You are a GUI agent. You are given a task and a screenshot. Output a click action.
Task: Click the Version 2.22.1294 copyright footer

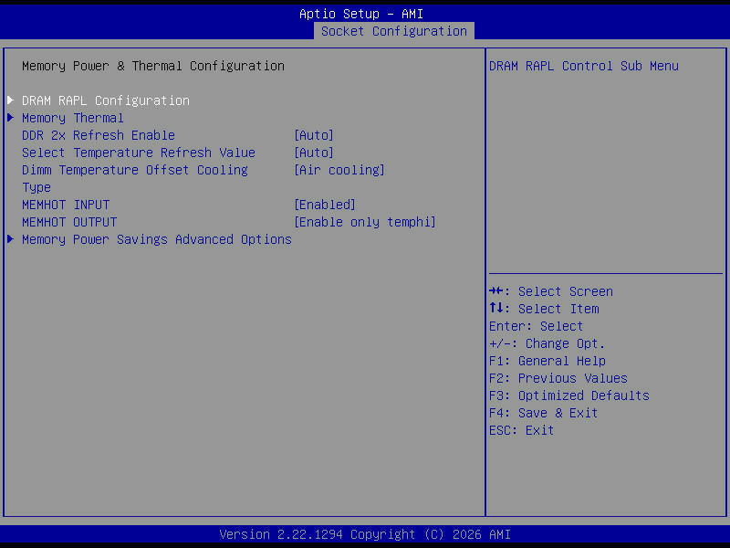pyautogui.click(x=365, y=534)
